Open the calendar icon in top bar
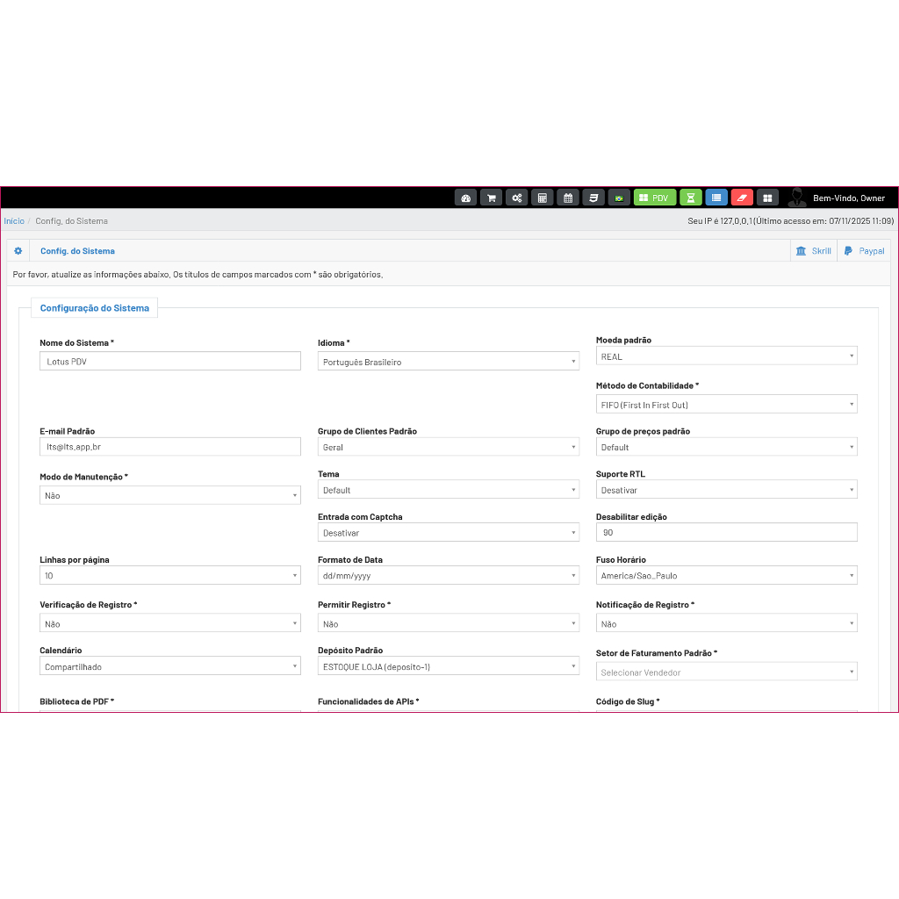Viewport: 899px width, 899px height. (x=568, y=198)
